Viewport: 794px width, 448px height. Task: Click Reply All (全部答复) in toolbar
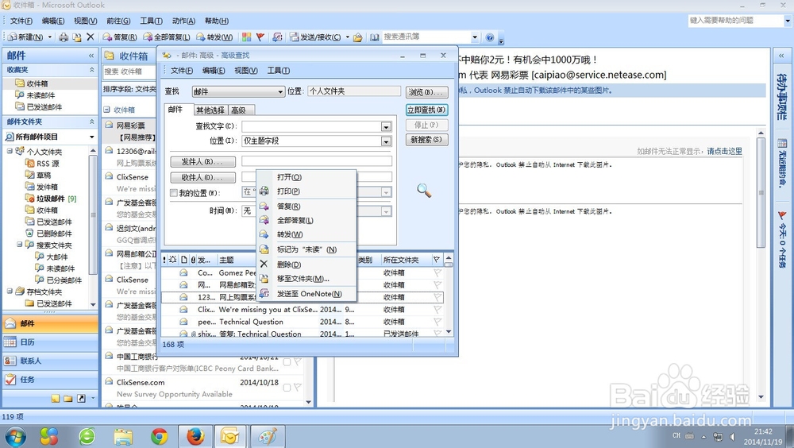pos(167,37)
